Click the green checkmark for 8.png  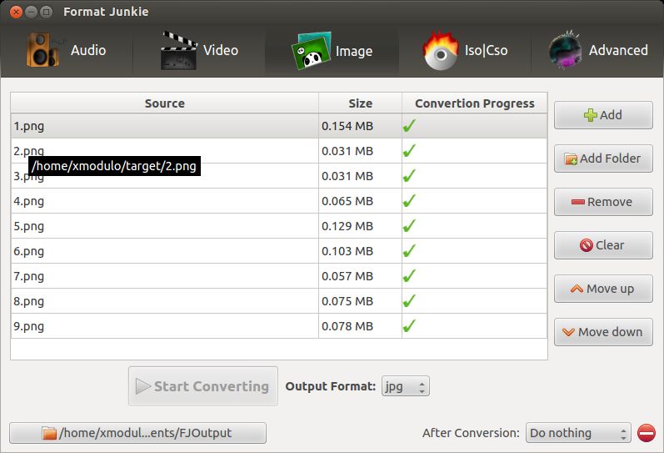pyautogui.click(x=409, y=300)
